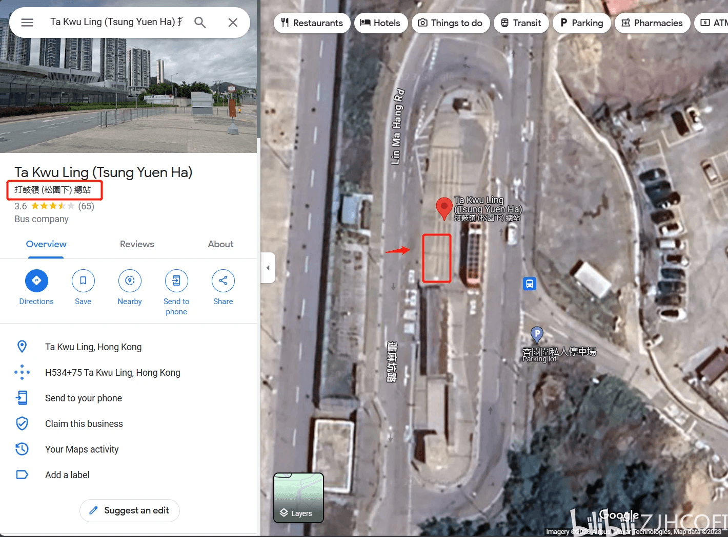This screenshot has width=728, height=537.
Task: Click the label tag icon
Action: (22, 475)
